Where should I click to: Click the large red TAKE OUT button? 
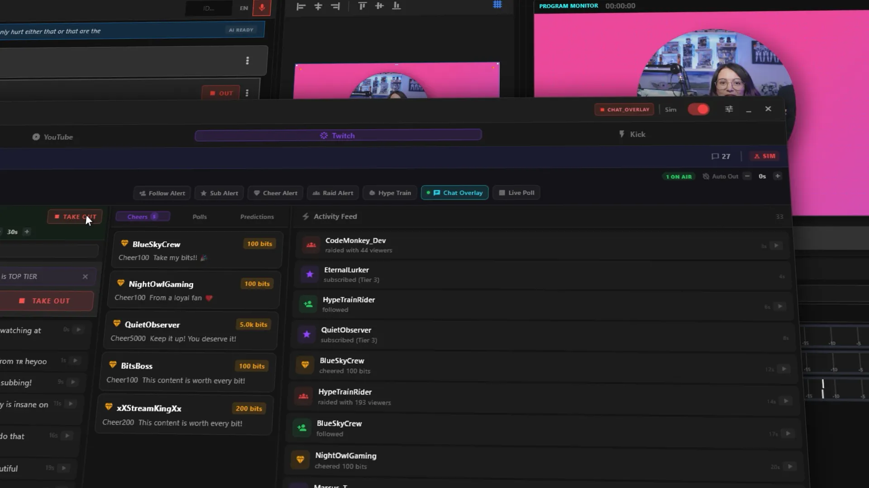tap(46, 301)
